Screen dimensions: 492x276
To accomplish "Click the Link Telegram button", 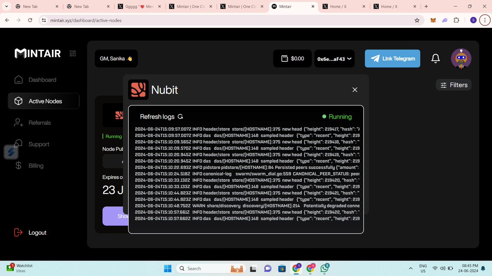I will (392, 58).
